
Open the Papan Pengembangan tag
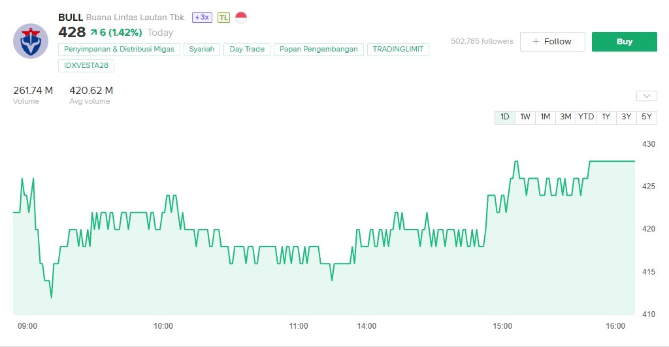319,50
